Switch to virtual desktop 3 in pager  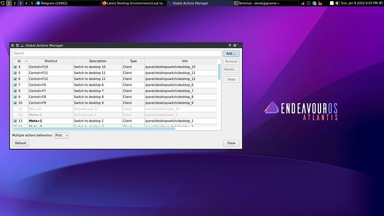(21, 3)
